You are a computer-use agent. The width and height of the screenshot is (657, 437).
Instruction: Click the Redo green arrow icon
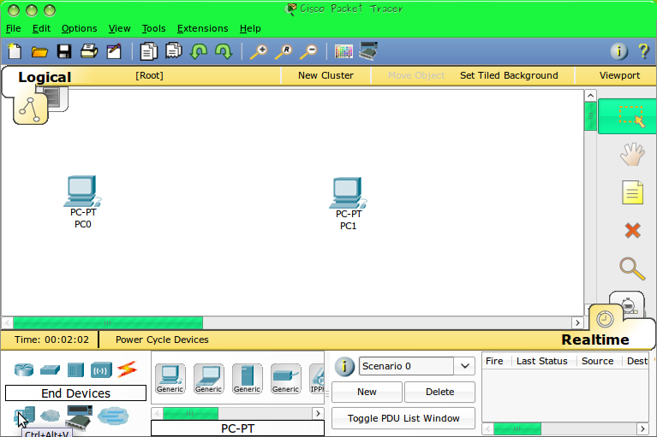coord(224,51)
